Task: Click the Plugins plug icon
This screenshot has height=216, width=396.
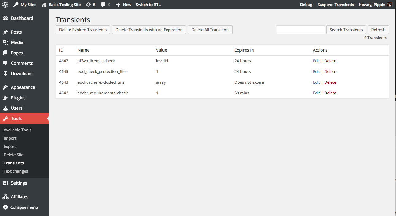Action: [6, 98]
